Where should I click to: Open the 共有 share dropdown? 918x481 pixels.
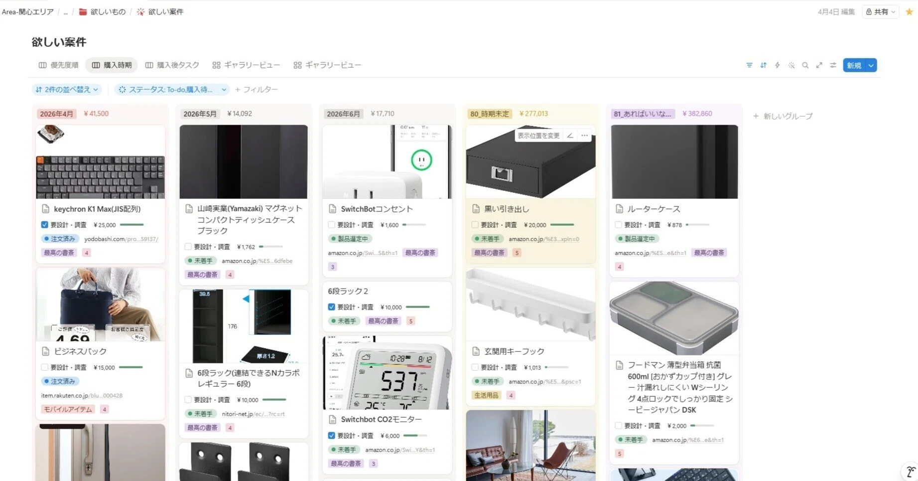coord(881,11)
